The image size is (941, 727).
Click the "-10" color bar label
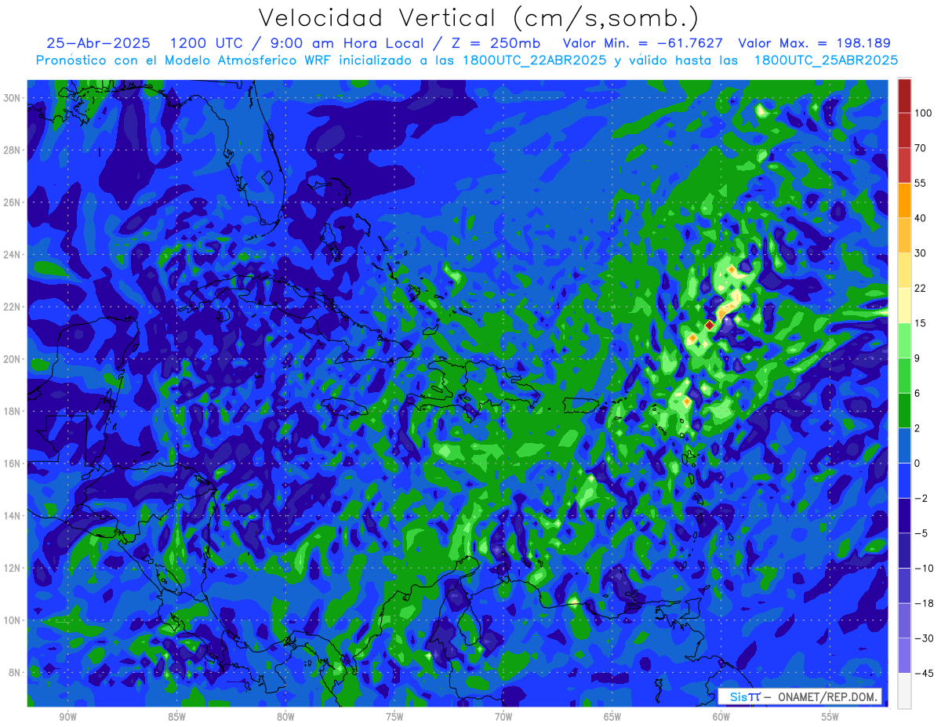tap(923, 568)
